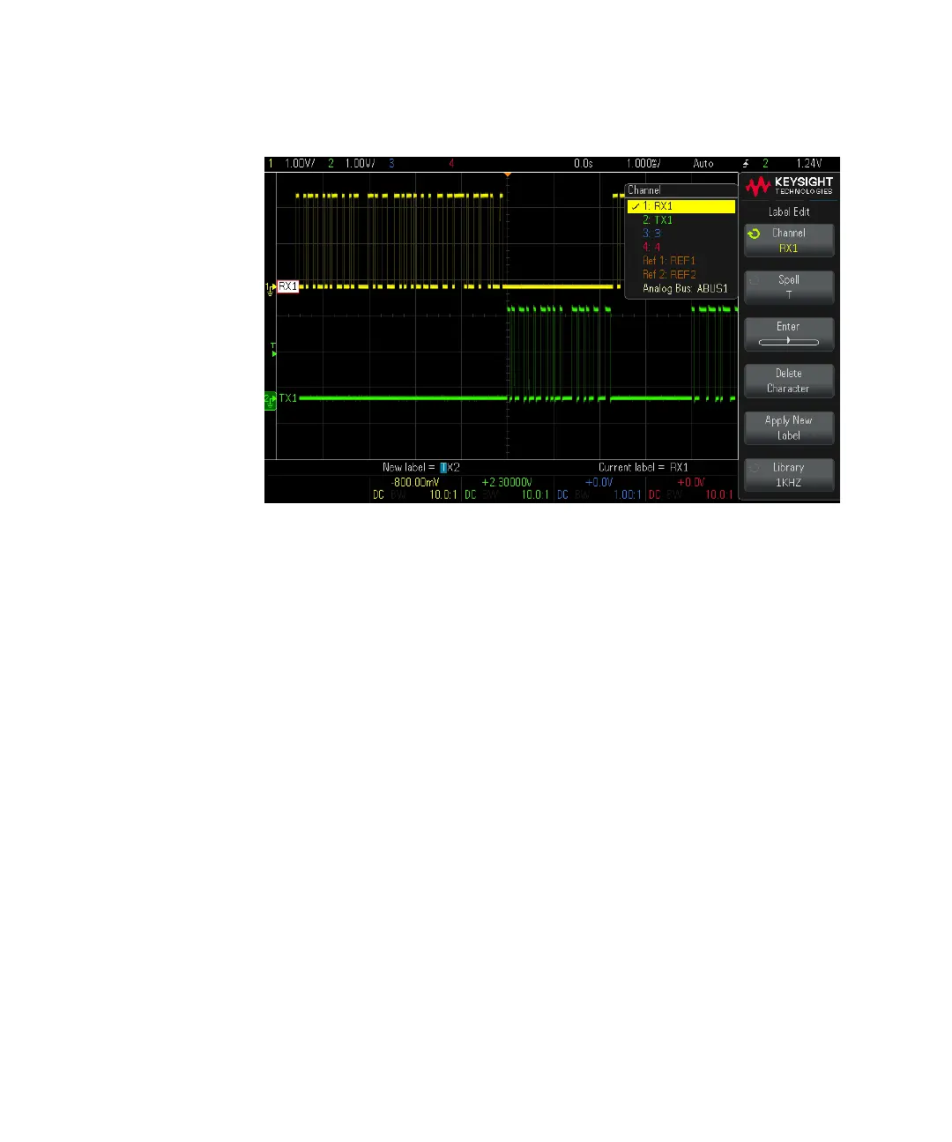Viewport: 952px width, 1142px height.
Task: Pick 'Ref 2: REF2' entry
Action: coord(669,274)
